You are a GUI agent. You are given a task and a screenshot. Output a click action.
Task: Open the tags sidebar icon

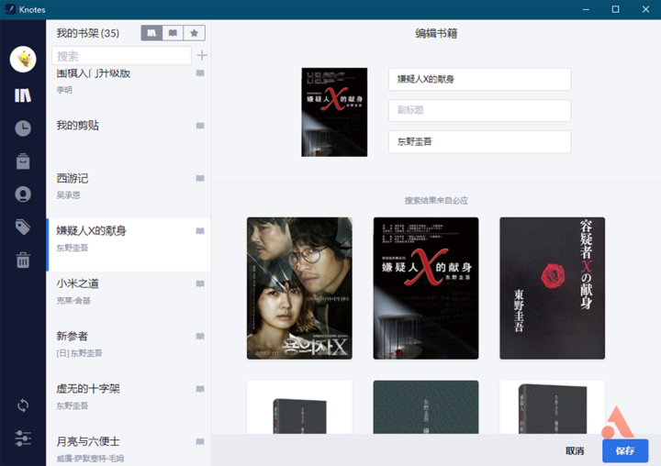coord(23,227)
